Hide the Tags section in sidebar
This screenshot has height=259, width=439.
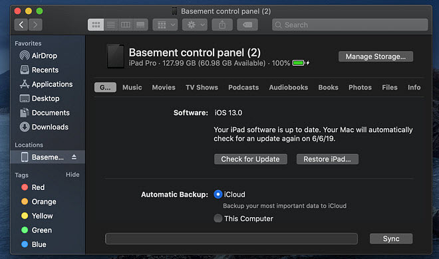point(73,175)
